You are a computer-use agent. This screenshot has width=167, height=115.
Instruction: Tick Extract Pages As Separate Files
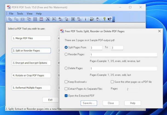pos(66,89)
